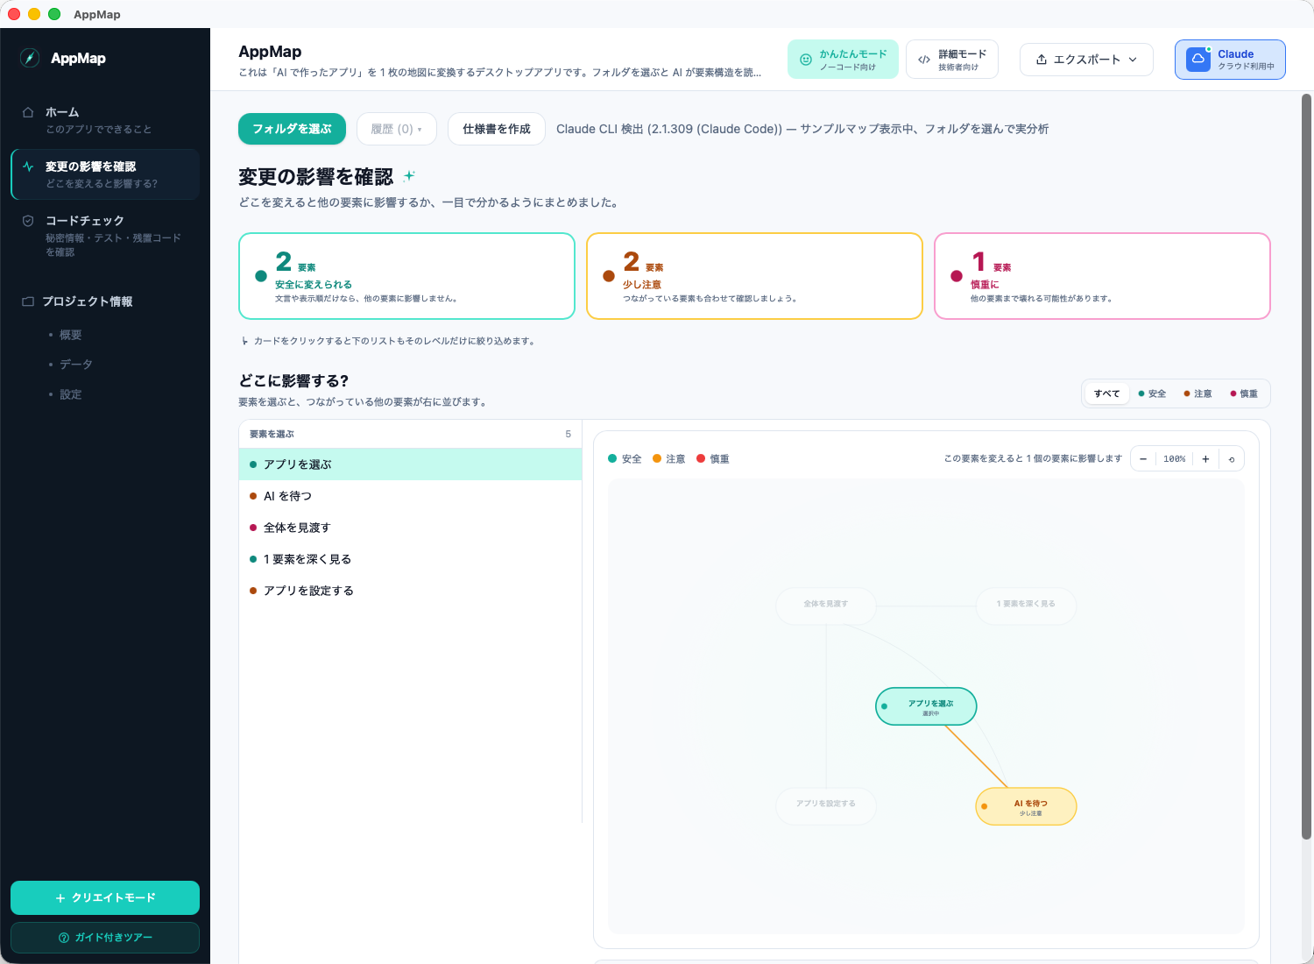The width and height of the screenshot is (1314, 964).
Task: Filter the list to すべて
Action: [1106, 393]
